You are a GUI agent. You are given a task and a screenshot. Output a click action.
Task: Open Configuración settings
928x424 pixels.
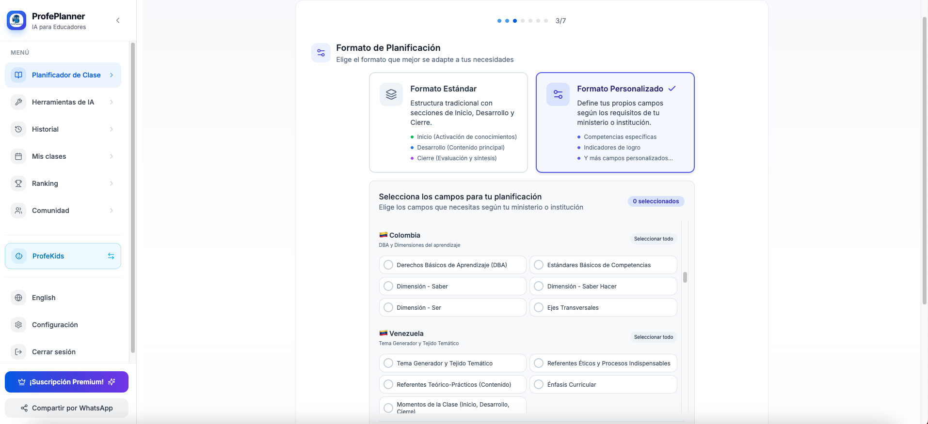click(x=63, y=325)
